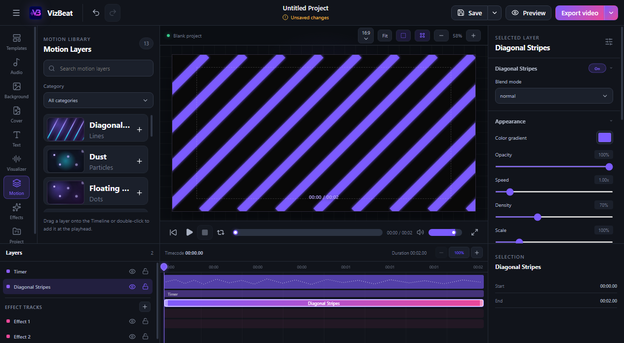Mute the preview volume speaker
The width and height of the screenshot is (624, 343).
pyautogui.click(x=420, y=232)
